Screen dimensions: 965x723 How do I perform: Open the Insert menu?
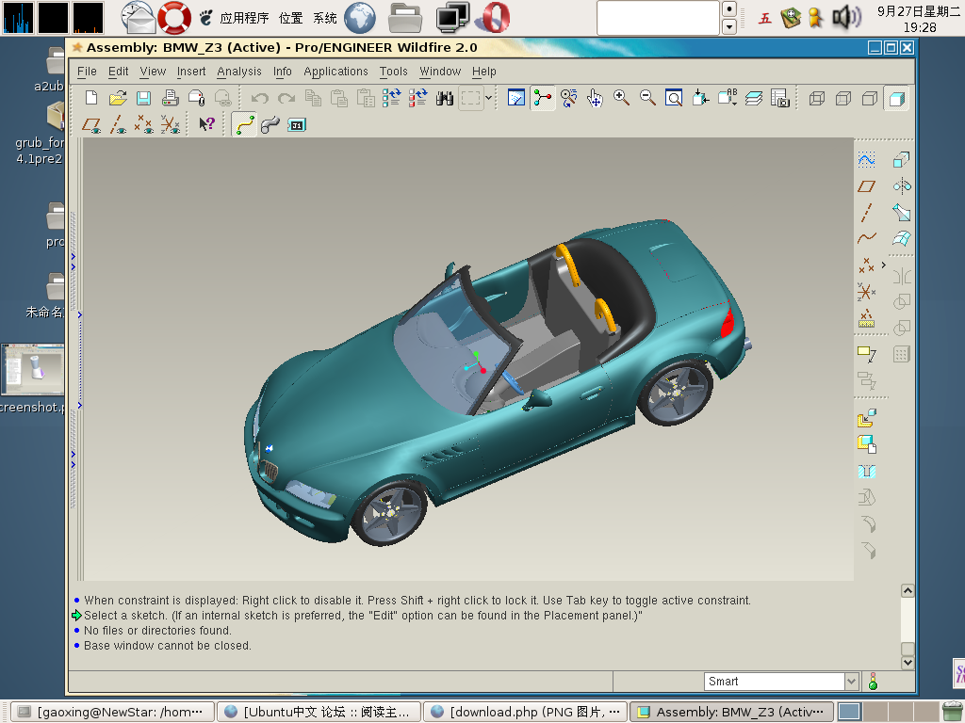coord(191,72)
